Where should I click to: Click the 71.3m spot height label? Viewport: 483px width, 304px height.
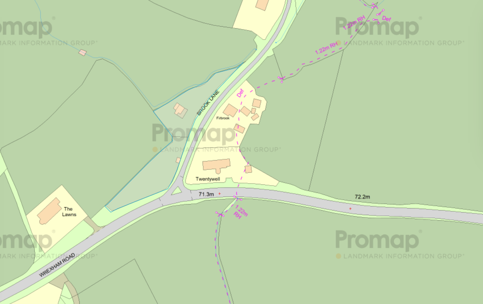[x=206, y=194]
